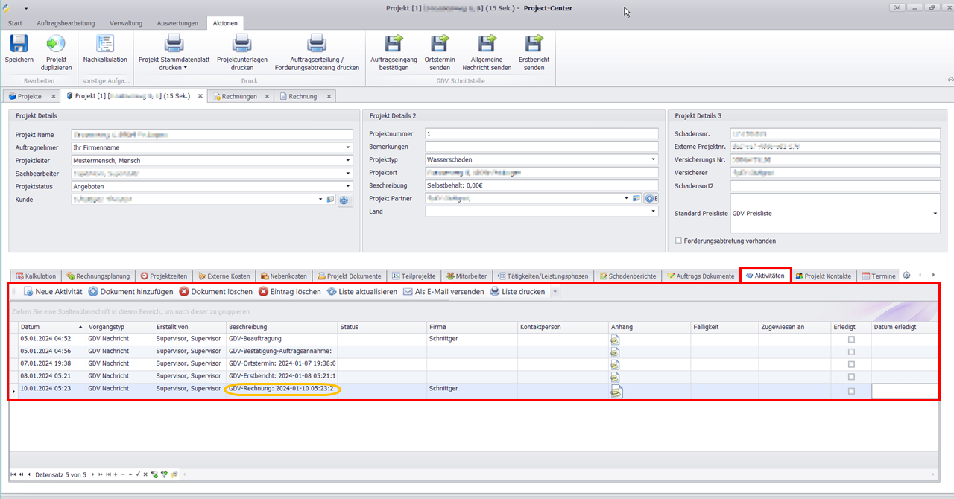Send Ortstermin via GDV interface icon

pyautogui.click(x=440, y=45)
